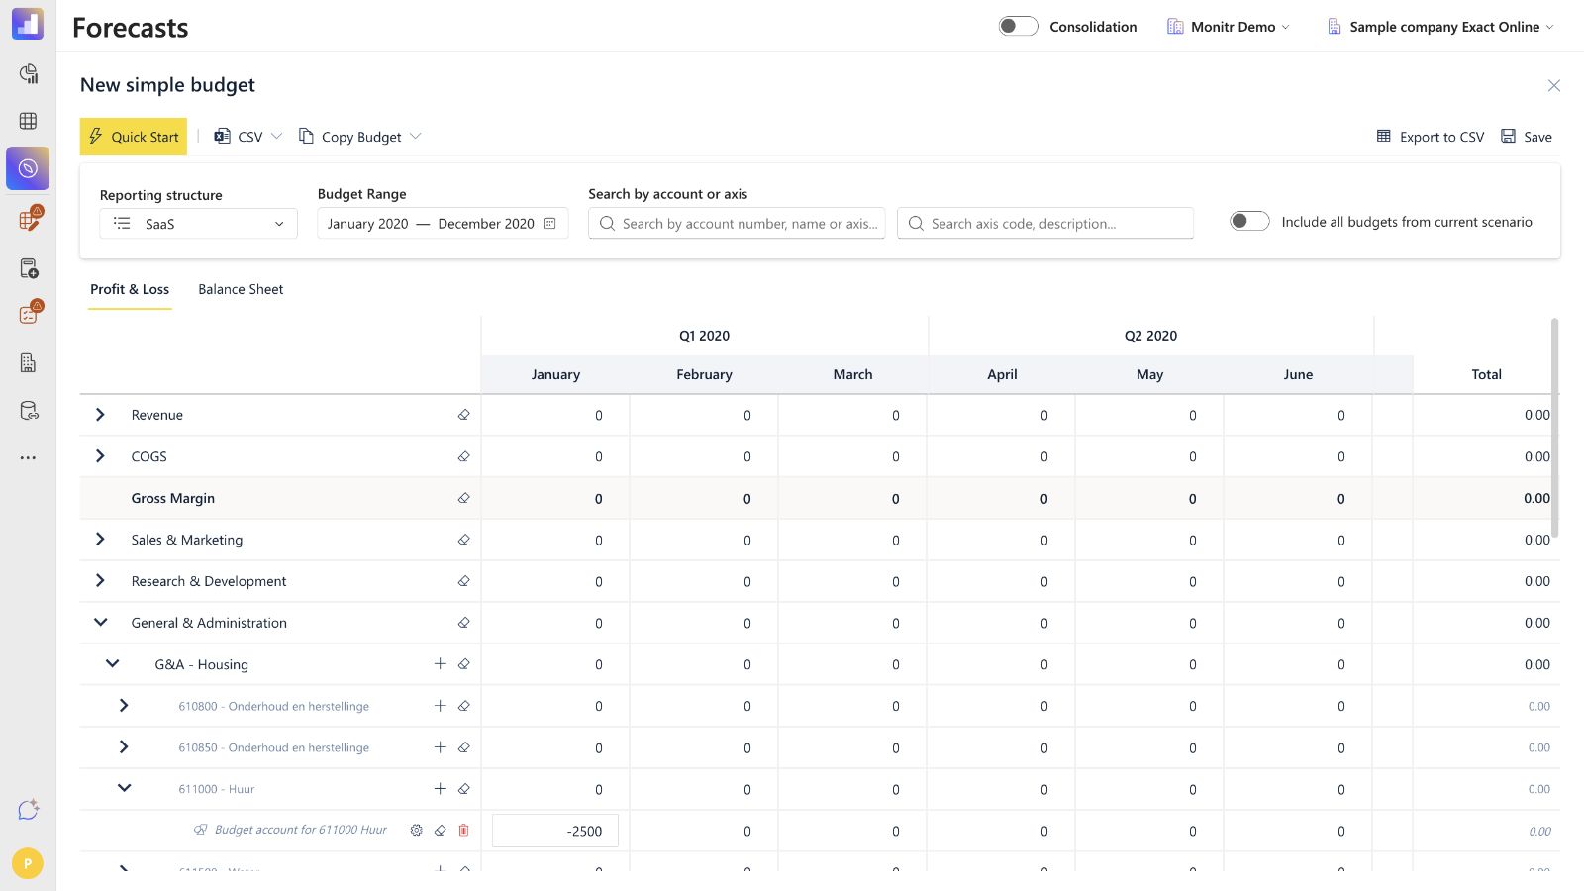Open the table edit sidebar icon with alert badge

pos(30,219)
